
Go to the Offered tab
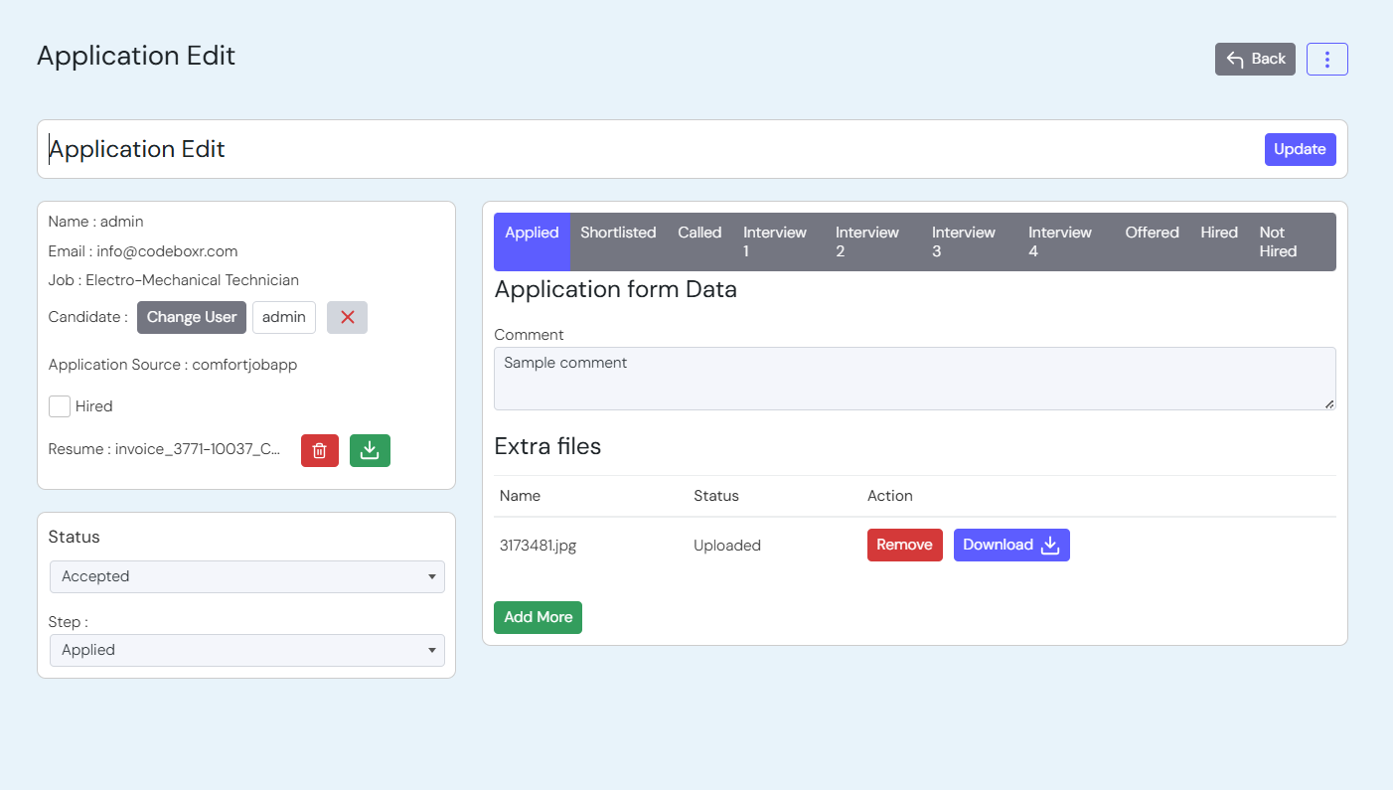(x=1152, y=233)
